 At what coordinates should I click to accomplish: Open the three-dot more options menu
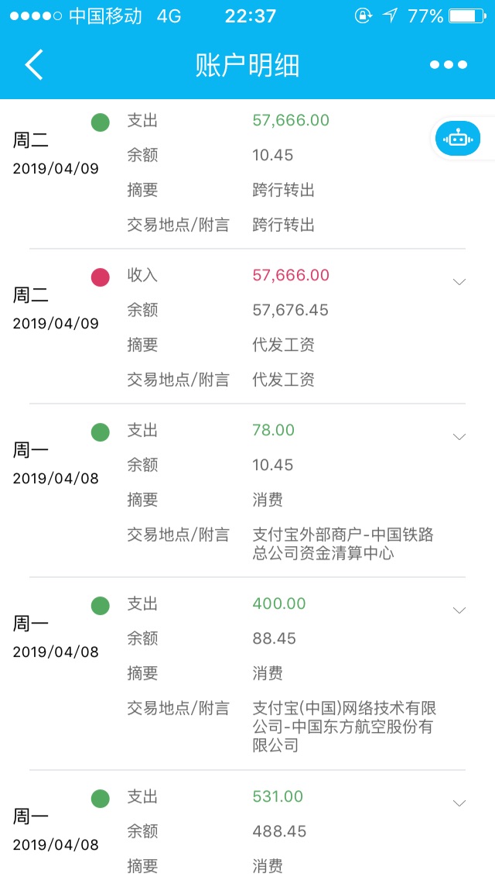[449, 65]
